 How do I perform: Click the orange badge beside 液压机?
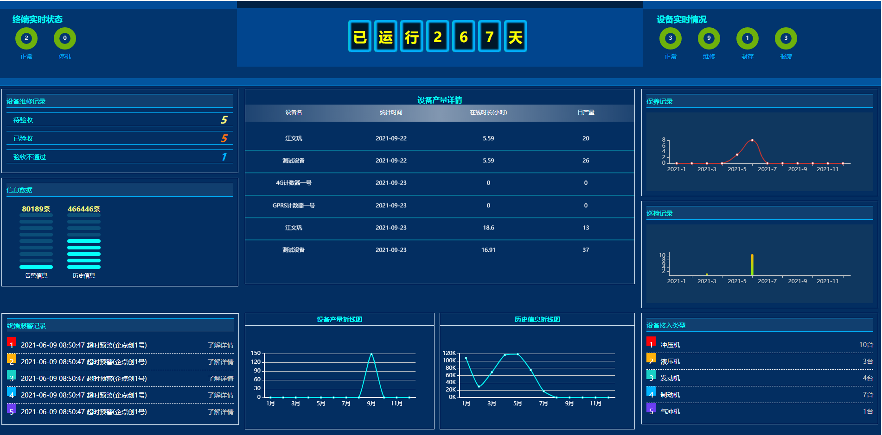coord(651,358)
